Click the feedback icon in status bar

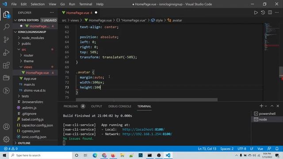pyautogui.click(x=269, y=149)
